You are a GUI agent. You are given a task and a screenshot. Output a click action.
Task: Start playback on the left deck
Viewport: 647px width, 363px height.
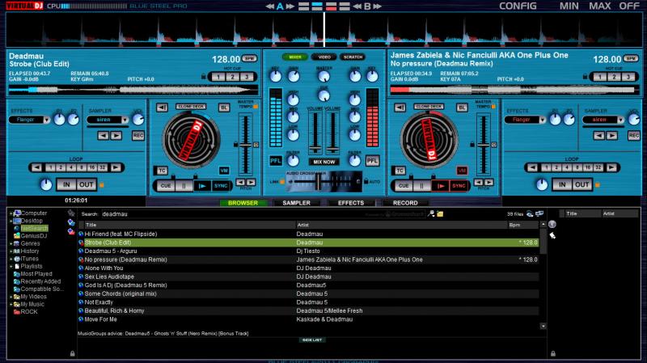(x=202, y=186)
